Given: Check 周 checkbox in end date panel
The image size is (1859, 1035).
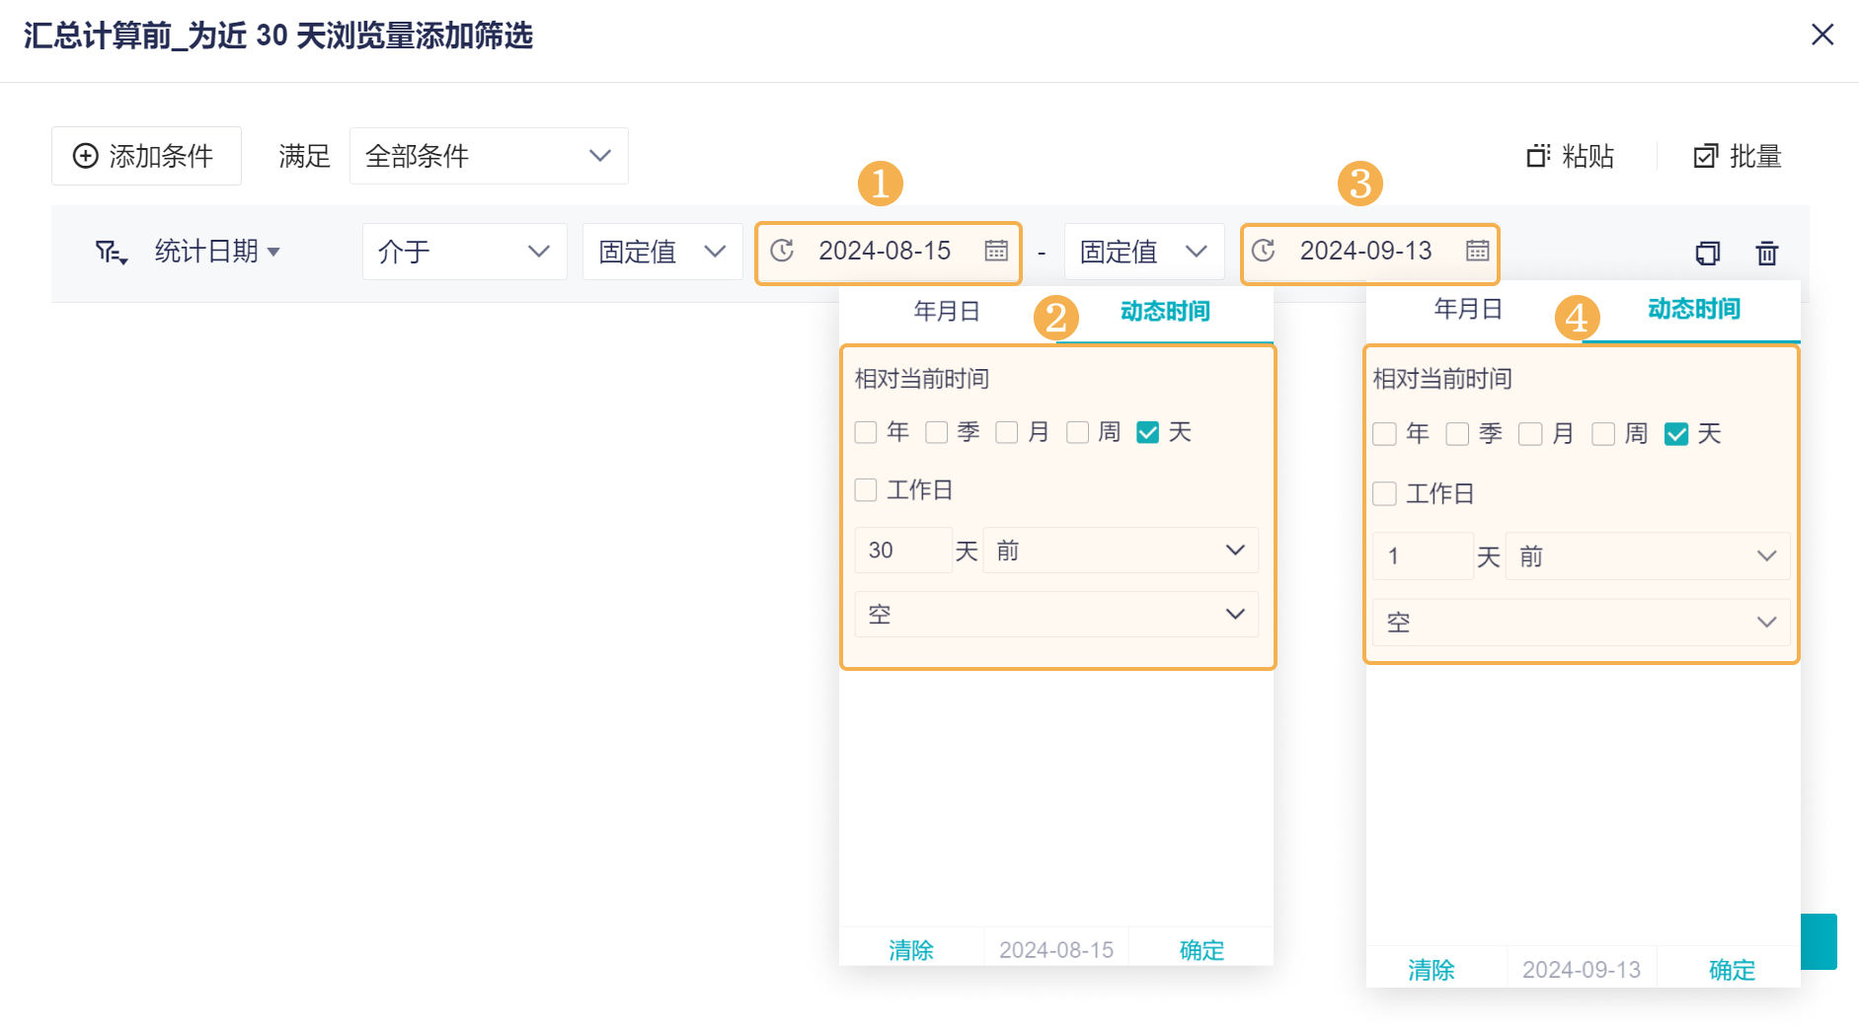Looking at the screenshot, I should click(1604, 434).
